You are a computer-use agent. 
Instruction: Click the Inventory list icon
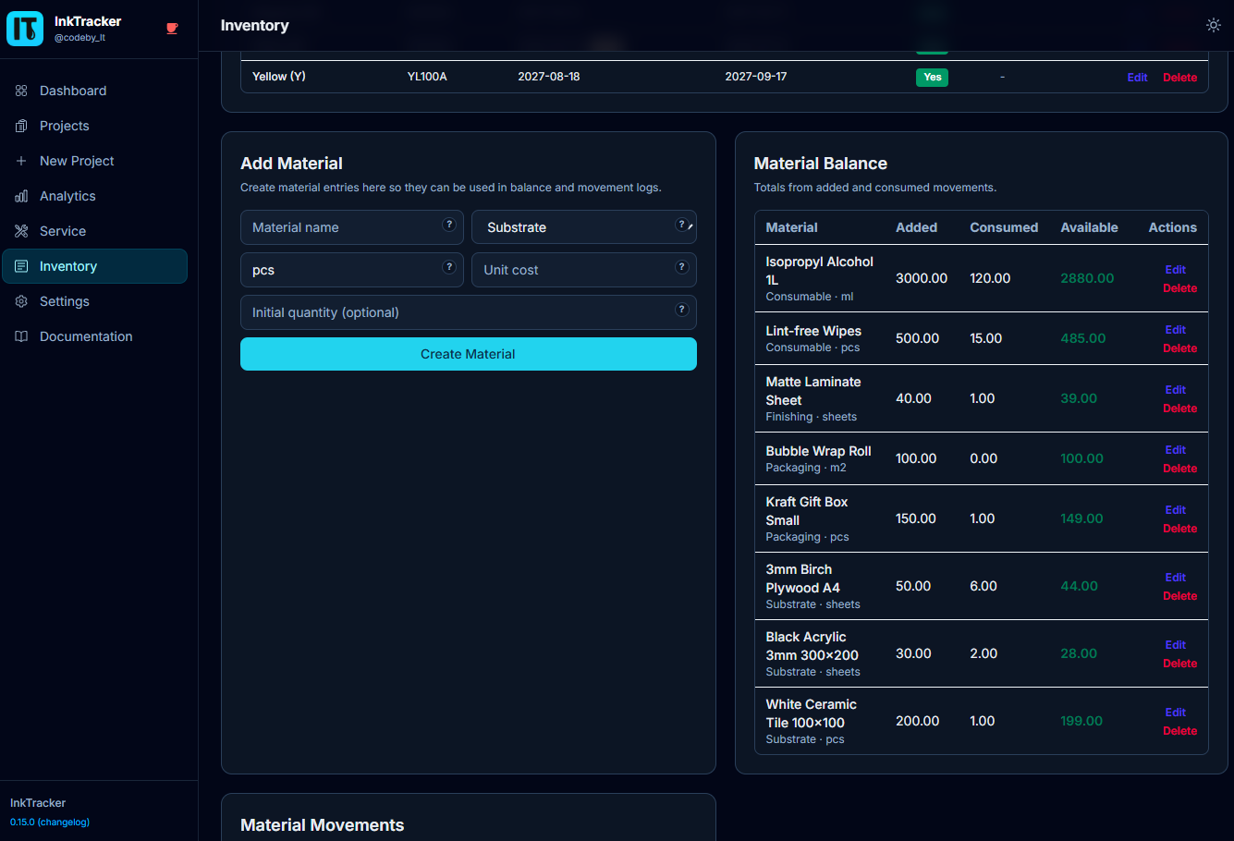(x=21, y=266)
